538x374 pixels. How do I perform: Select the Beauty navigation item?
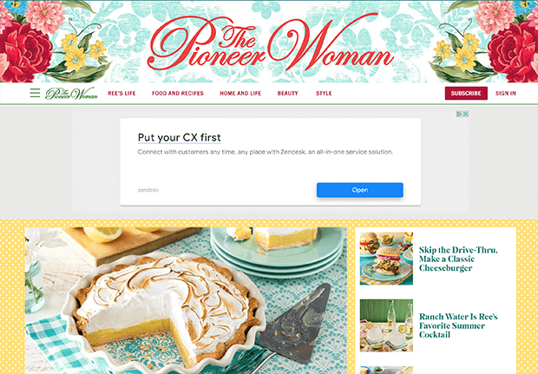[x=287, y=94]
